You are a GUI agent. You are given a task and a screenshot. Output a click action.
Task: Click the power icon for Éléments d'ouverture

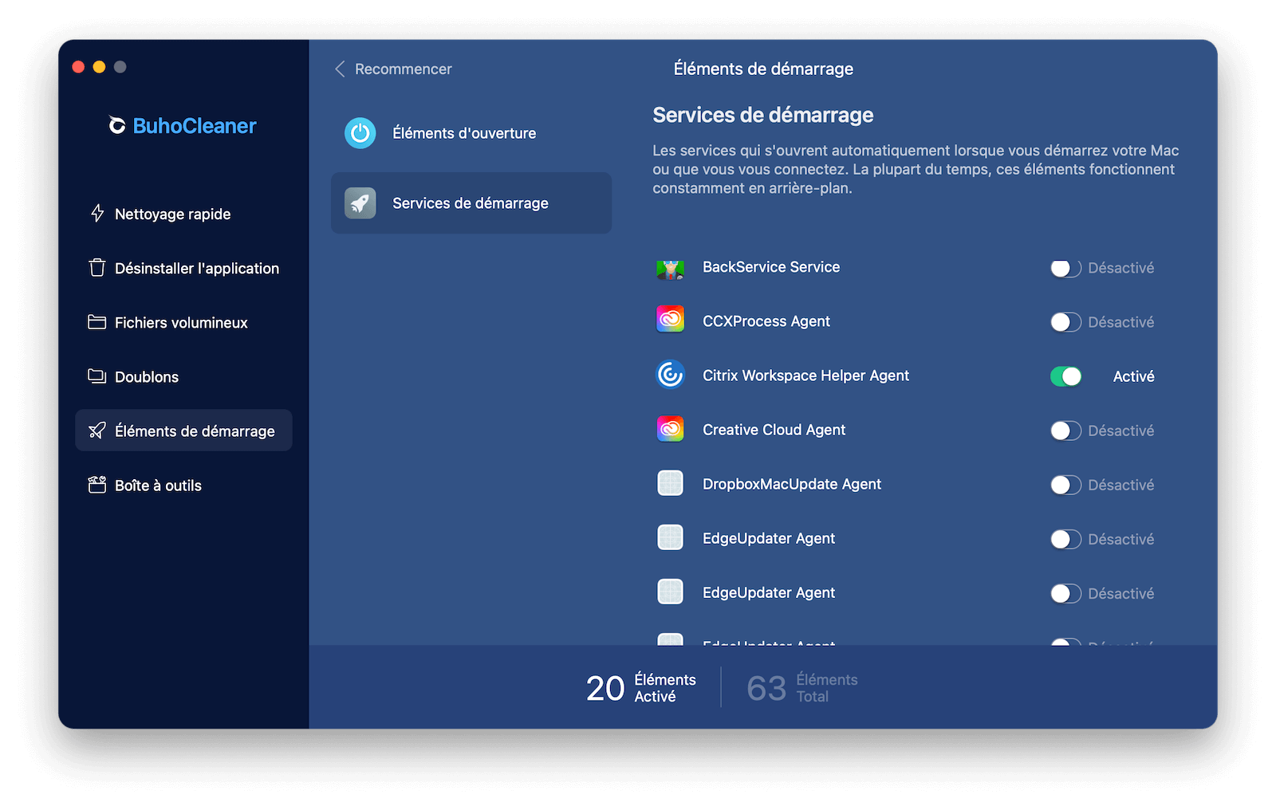(x=360, y=133)
